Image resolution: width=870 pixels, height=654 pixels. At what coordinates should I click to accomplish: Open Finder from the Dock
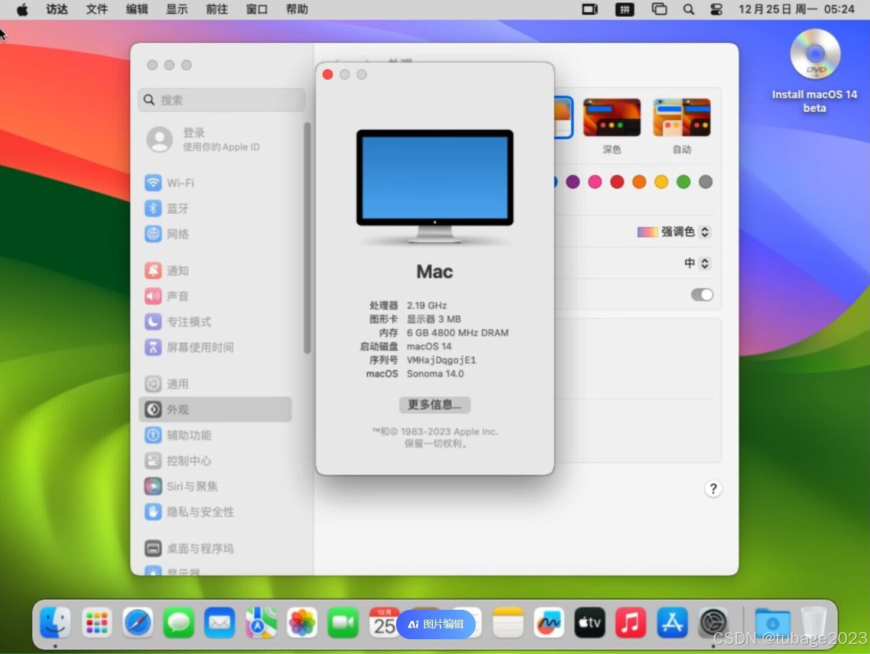click(x=55, y=623)
